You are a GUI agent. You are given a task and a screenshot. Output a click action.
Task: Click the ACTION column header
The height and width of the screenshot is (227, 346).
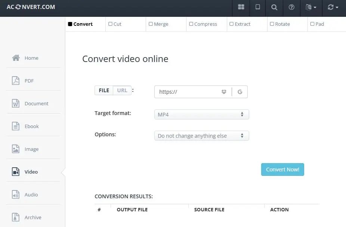coord(279,209)
